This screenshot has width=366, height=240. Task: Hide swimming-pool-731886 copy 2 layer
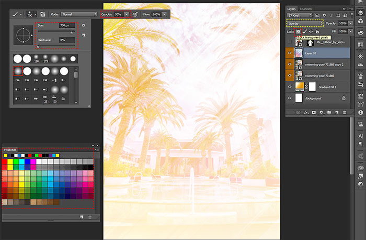[x=290, y=64]
